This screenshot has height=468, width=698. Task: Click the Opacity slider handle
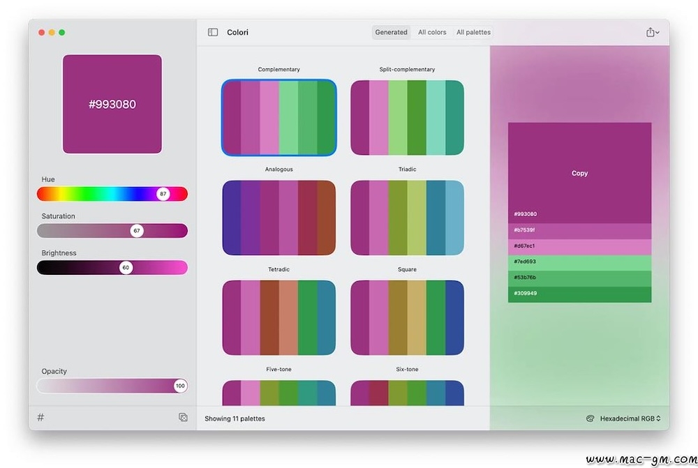180,386
